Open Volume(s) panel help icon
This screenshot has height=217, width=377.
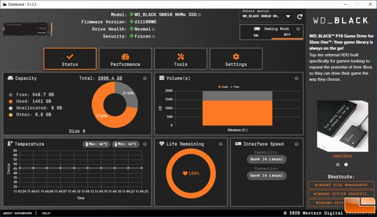point(296,78)
